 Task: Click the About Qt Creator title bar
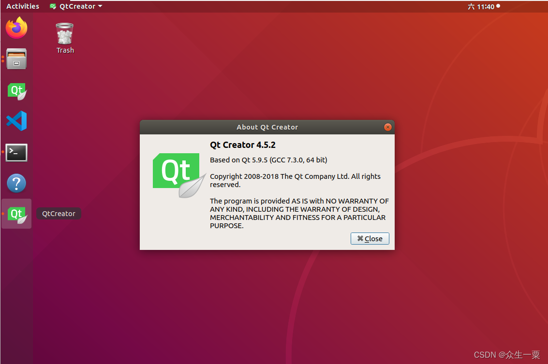point(267,127)
